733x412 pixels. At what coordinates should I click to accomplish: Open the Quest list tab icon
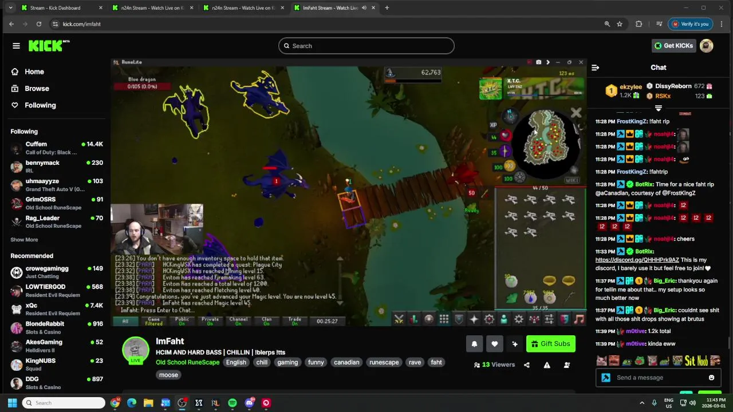(x=428, y=319)
